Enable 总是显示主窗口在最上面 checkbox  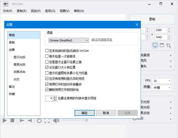47,62
